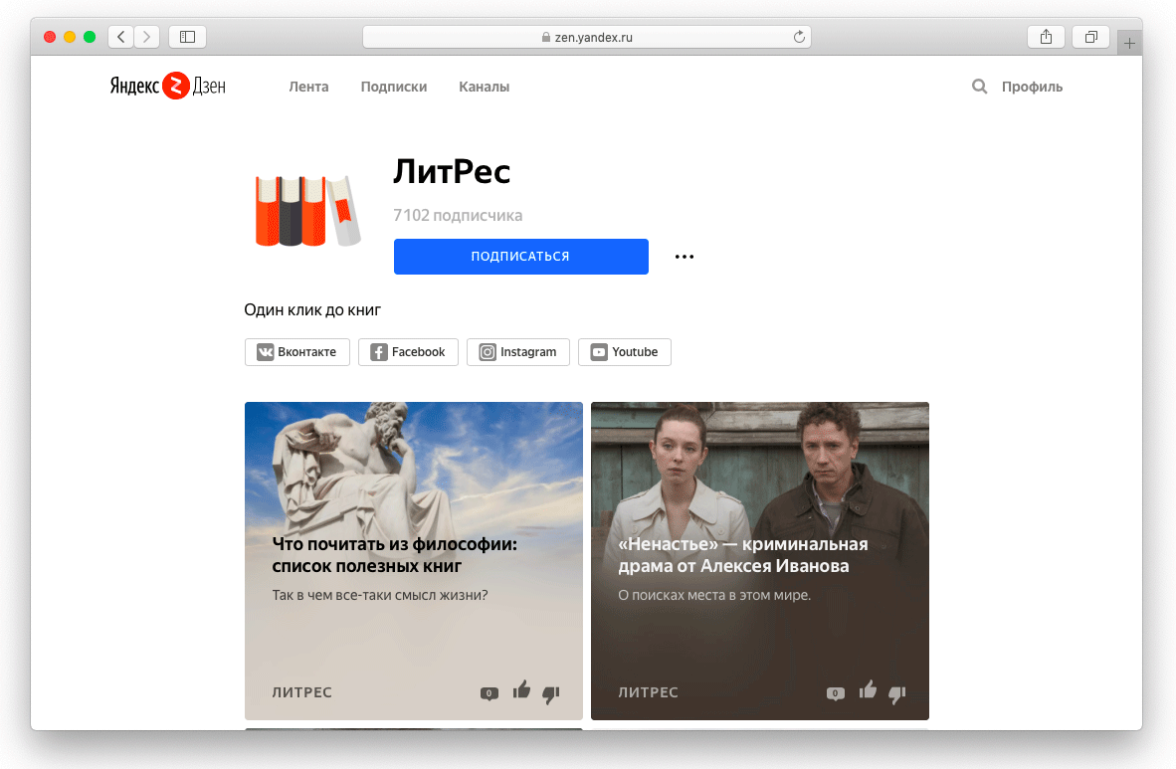Click 'О поисках места в этом мире.'
The width and height of the screenshot is (1176, 769).
click(714, 595)
